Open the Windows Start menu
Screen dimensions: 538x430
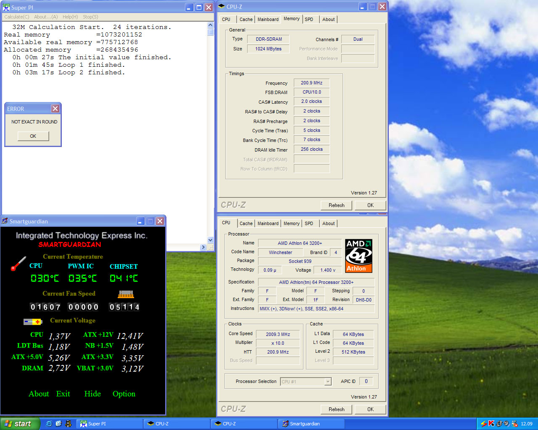click(20, 424)
